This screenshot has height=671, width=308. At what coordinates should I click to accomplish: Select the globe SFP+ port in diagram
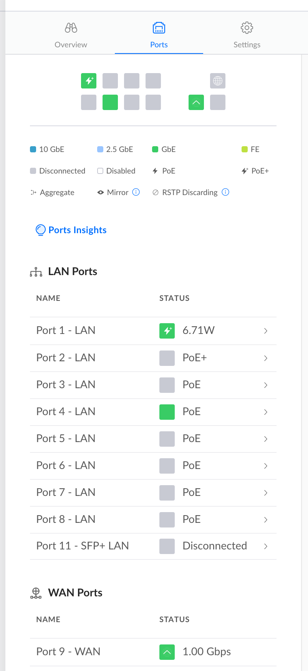(218, 81)
